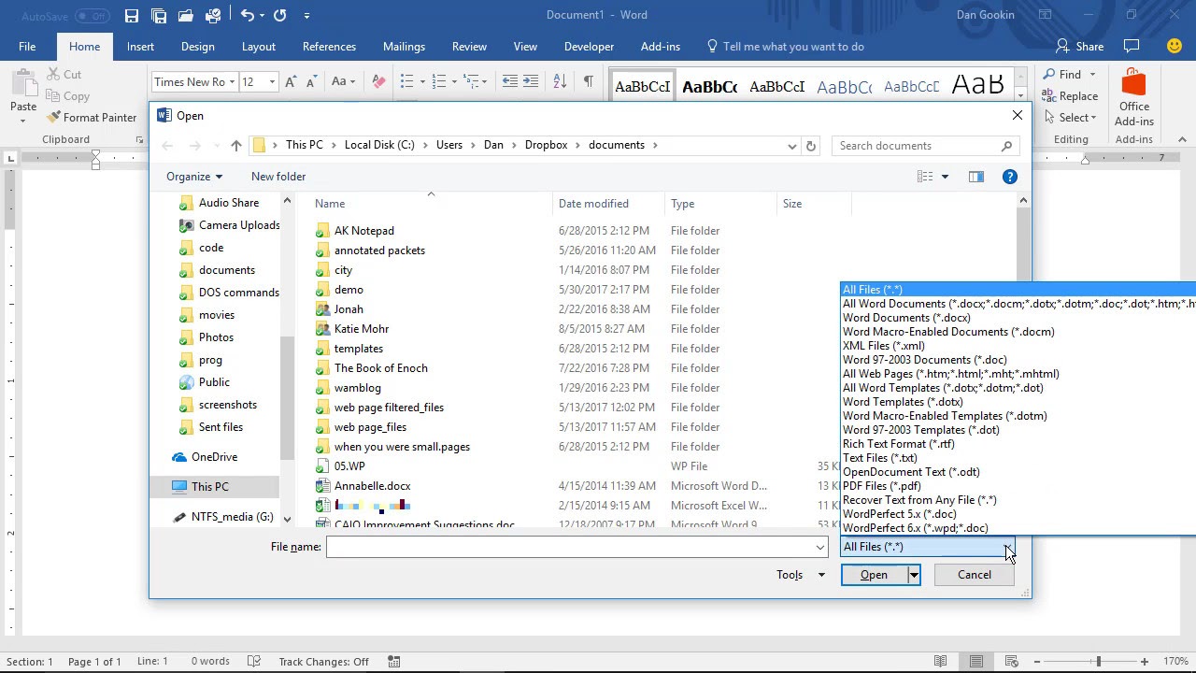1196x673 pixels.
Task: Open the File tab
Action: coord(27,46)
